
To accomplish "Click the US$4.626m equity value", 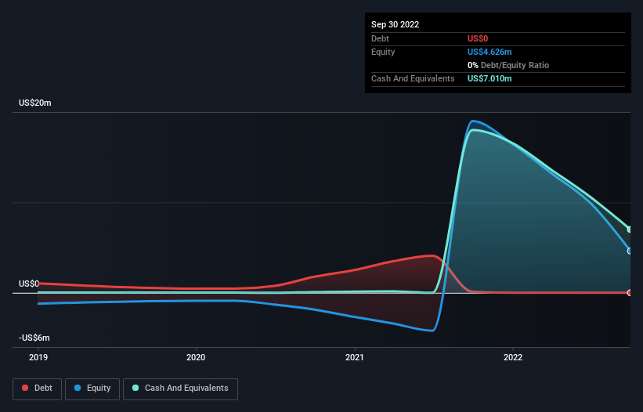I will coord(489,52).
